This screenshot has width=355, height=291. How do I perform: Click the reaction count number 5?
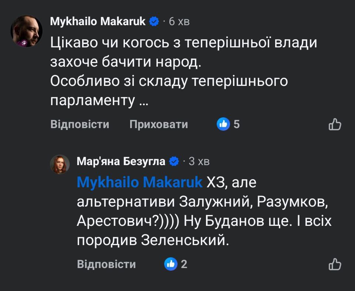pyautogui.click(x=236, y=124)
